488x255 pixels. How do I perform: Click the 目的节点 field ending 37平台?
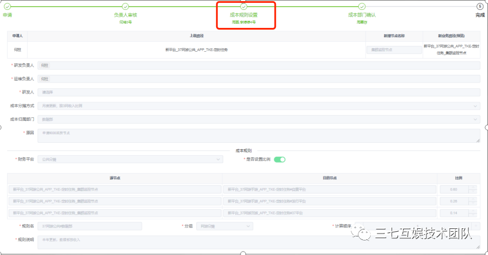[x=329, y=213]
